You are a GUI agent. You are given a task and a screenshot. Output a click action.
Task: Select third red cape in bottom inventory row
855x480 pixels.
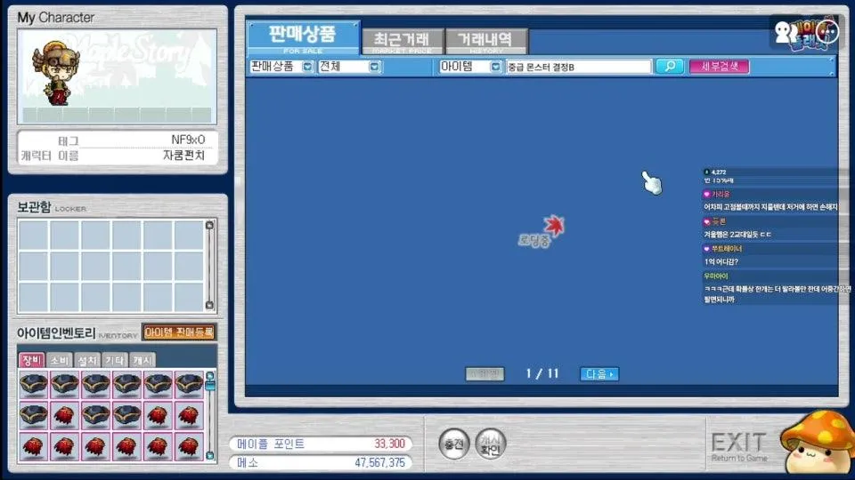[96, 447]
